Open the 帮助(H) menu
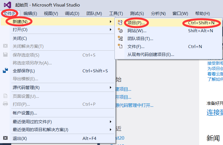The width and height of the screenshot is (223, 145). (203, 14)
